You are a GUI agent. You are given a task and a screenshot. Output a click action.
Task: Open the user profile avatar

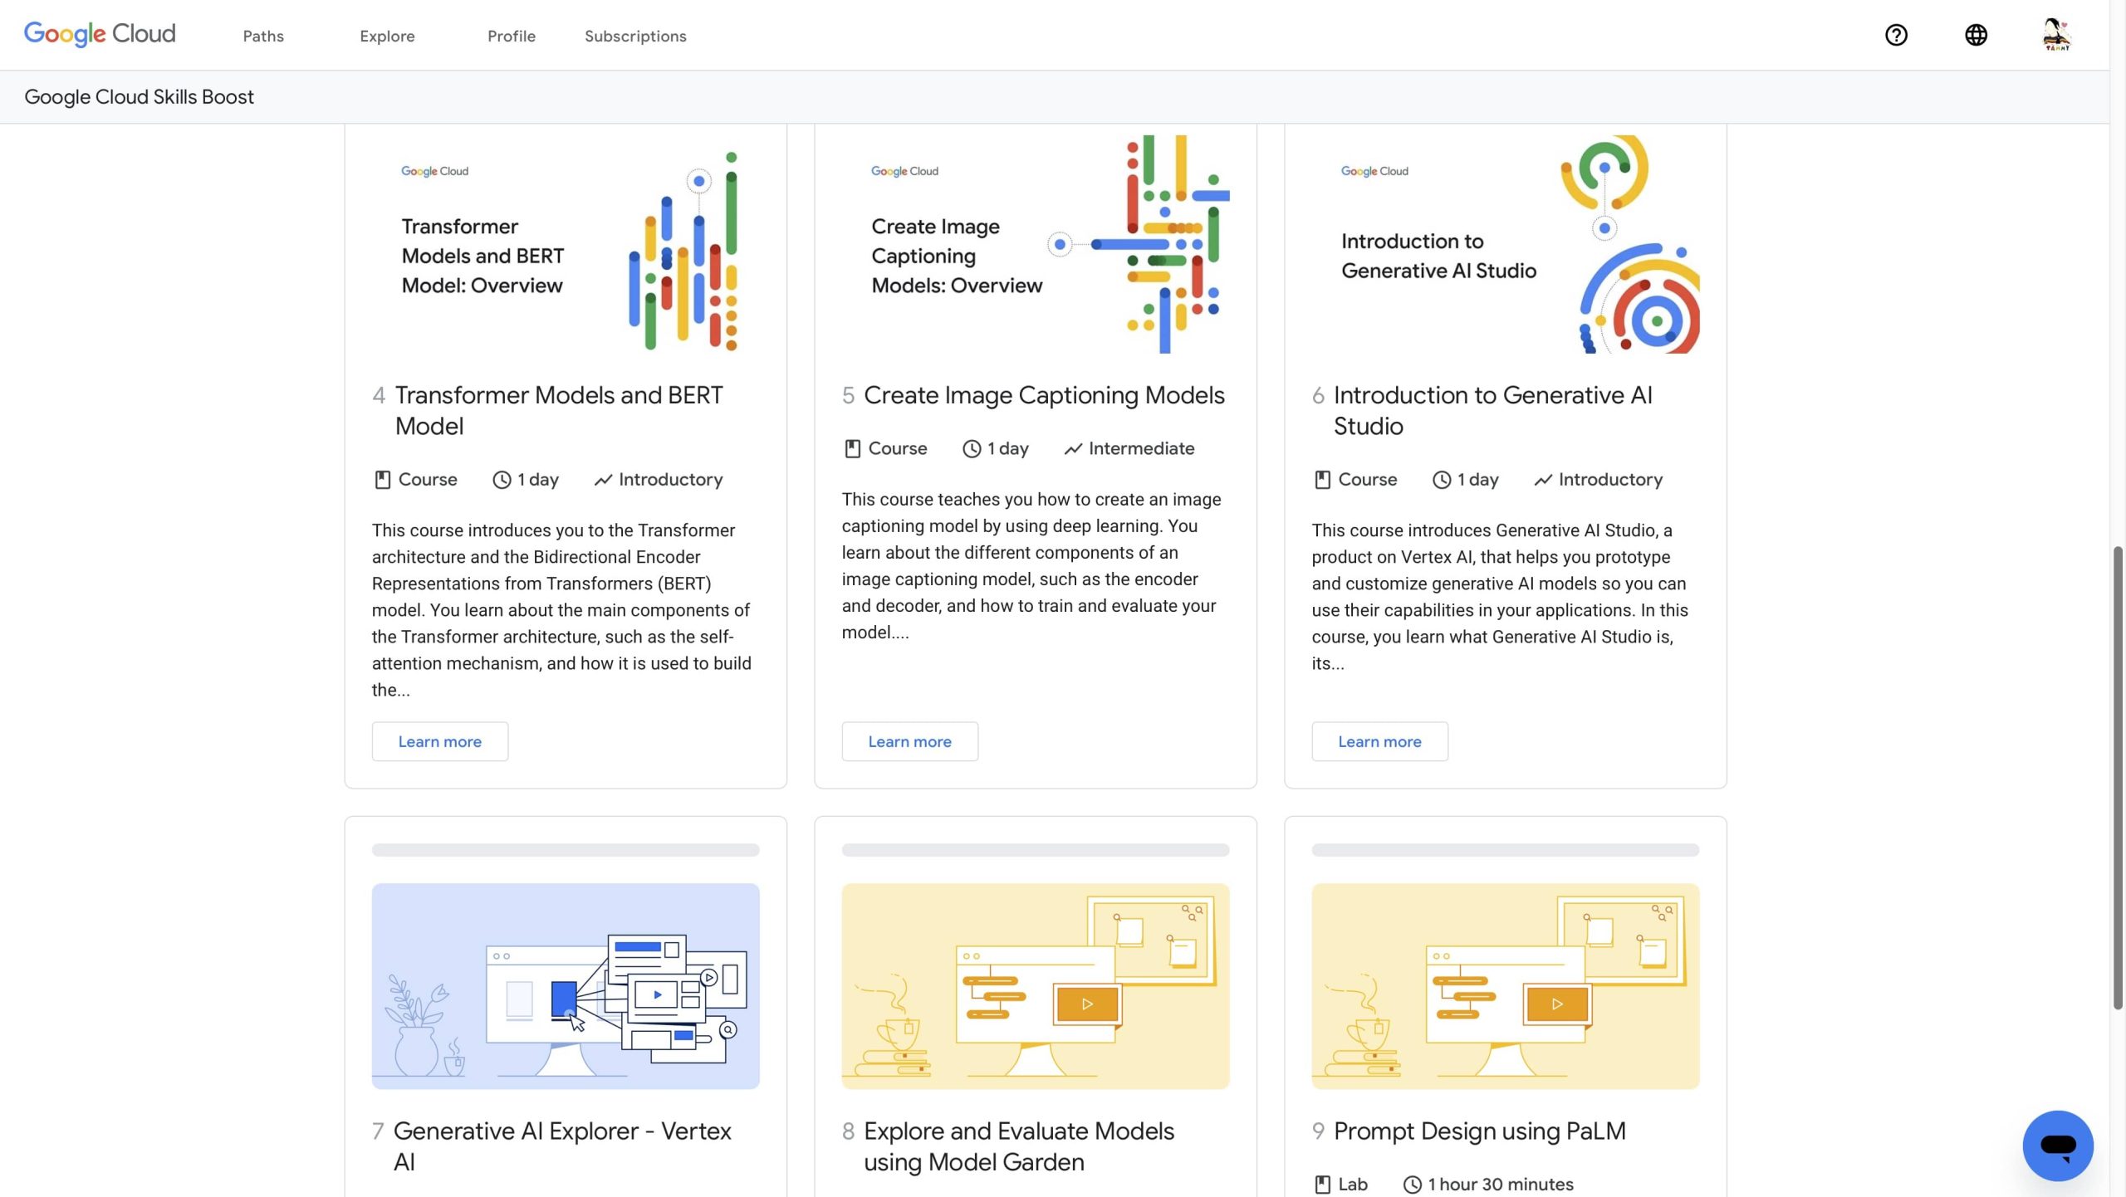[2056, 35]
